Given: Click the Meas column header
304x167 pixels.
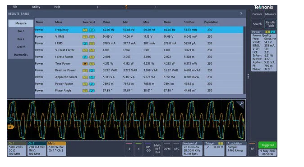Looking at the screenshot, I should 59,22.
